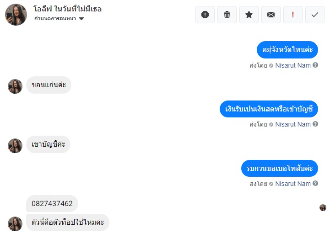The height and width of the screenshot is (233, 330).
Task: Click help icon under อยู่จังหวัดไหนค่ะ message
Action: (315, 65)
